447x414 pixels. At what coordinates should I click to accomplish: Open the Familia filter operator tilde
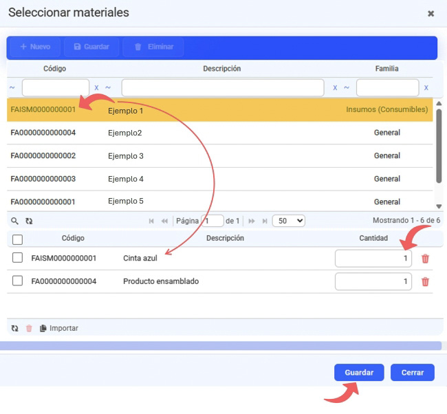point(347,87)
